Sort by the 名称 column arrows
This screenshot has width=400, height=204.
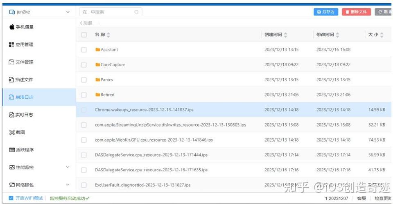point(108,35)
